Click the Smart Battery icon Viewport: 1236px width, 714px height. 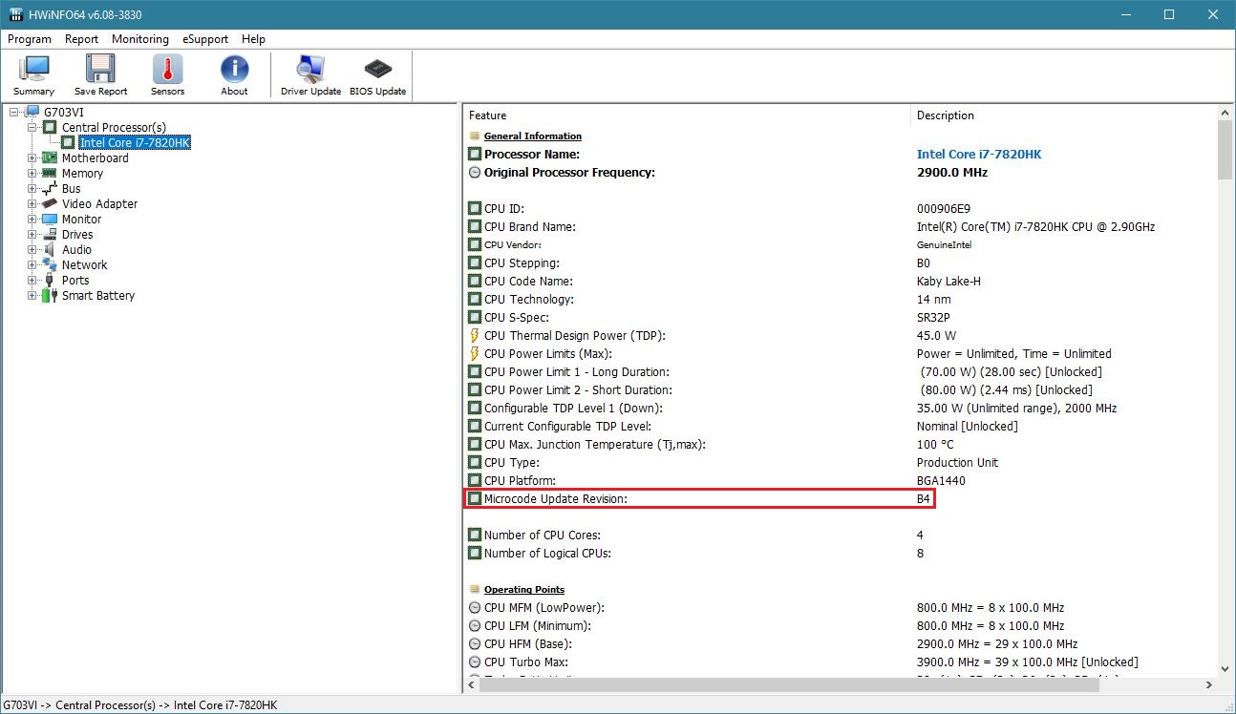coord(50,295)
